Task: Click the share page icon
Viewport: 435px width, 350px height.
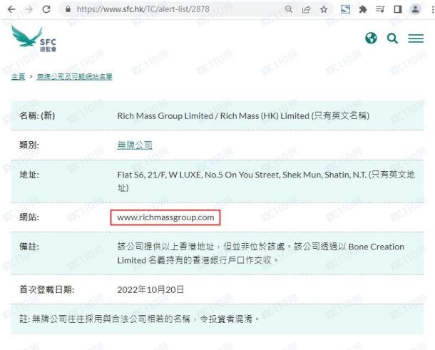Action: pos(306,10)
